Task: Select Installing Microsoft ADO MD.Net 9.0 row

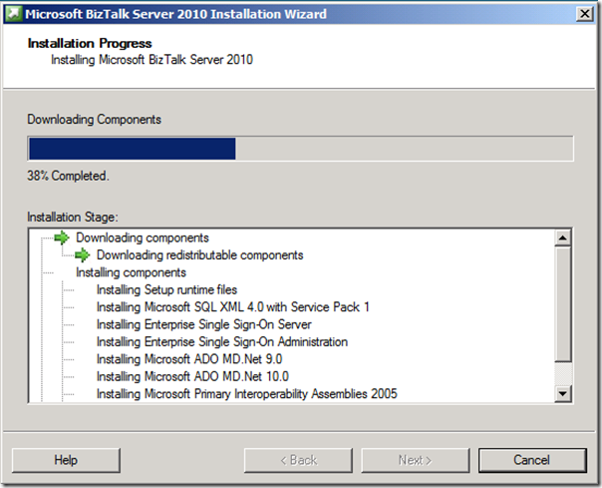Action: click(189, 359)
